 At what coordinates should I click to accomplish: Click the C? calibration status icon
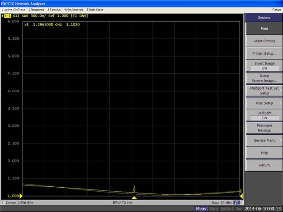point(237,202)
